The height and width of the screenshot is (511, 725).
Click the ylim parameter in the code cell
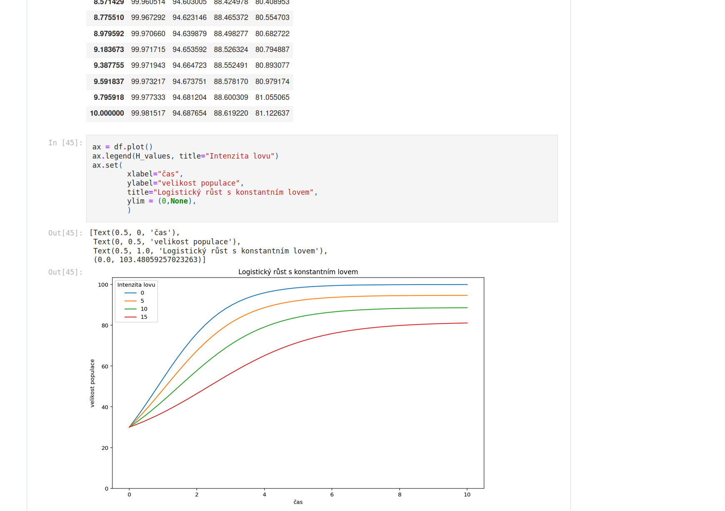coord(134,201)
